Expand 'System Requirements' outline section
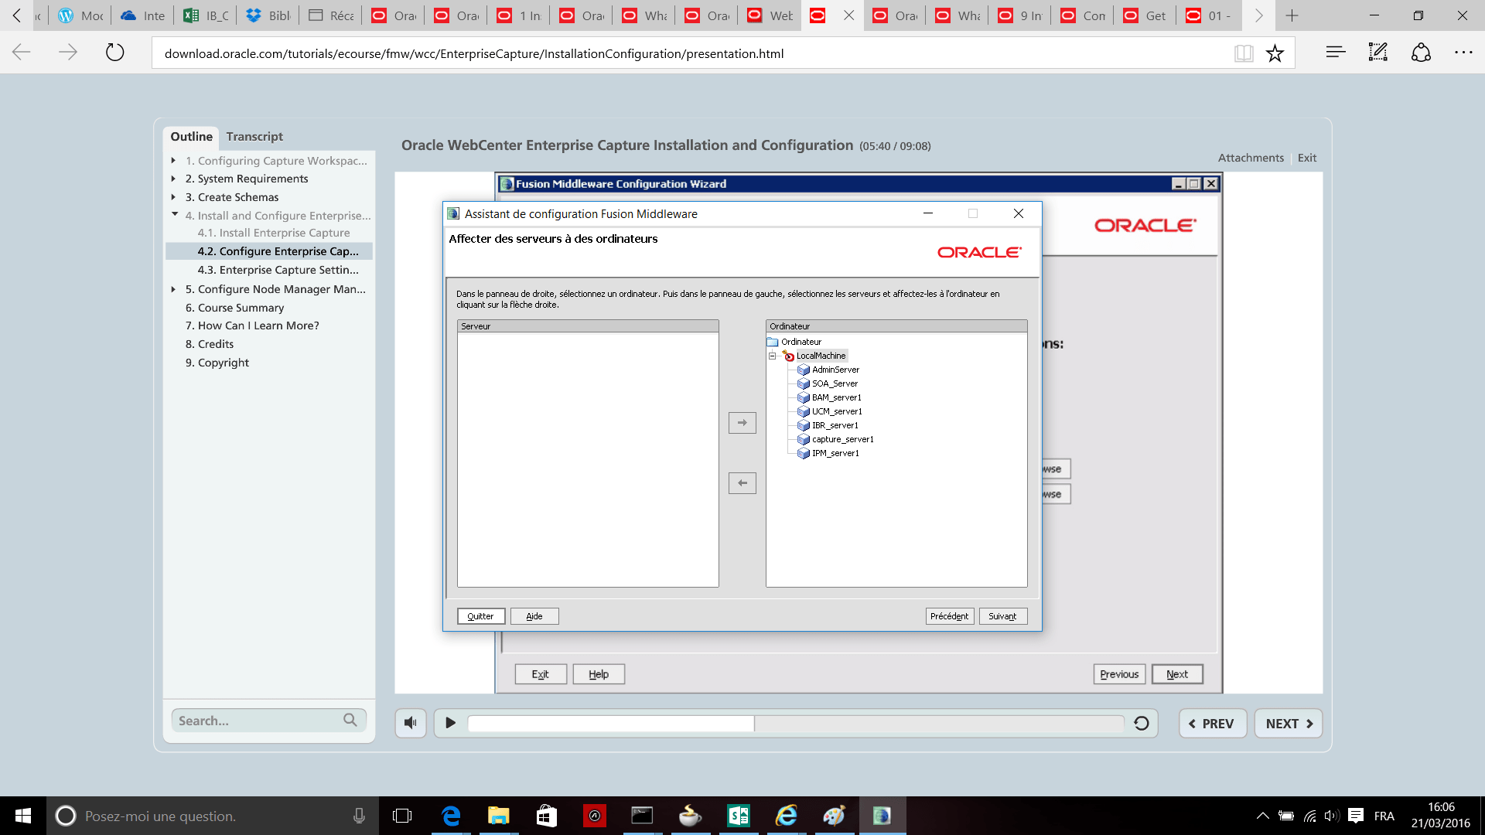 point(174,179)
